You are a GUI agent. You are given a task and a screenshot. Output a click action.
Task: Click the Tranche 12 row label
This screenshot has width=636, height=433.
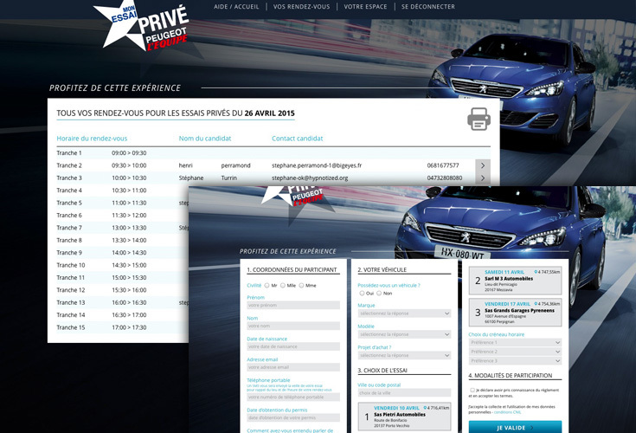tap(71, 290)
